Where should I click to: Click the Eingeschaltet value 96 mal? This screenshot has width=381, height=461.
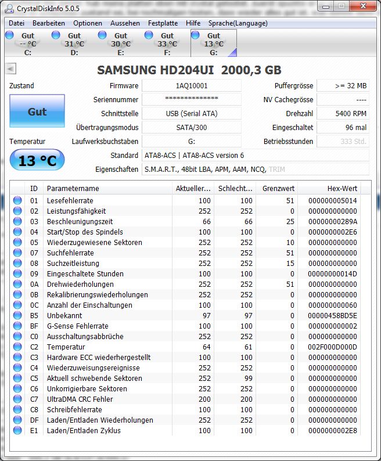[x=343, y=127]
